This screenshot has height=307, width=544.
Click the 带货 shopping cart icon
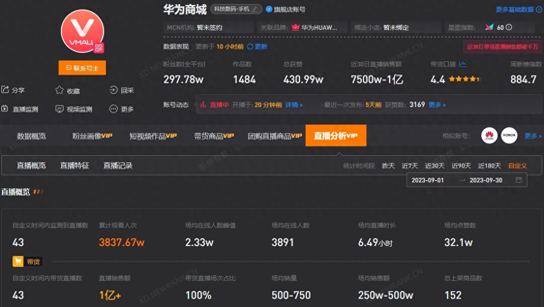click(18, 261)
